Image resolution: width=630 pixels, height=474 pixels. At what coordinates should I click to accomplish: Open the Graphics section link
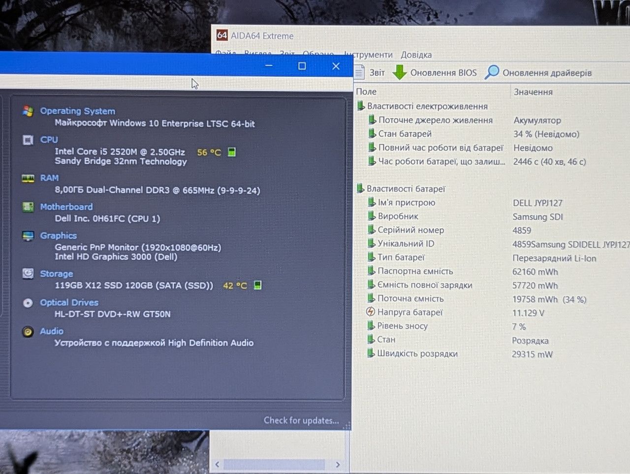coord(59,235)
